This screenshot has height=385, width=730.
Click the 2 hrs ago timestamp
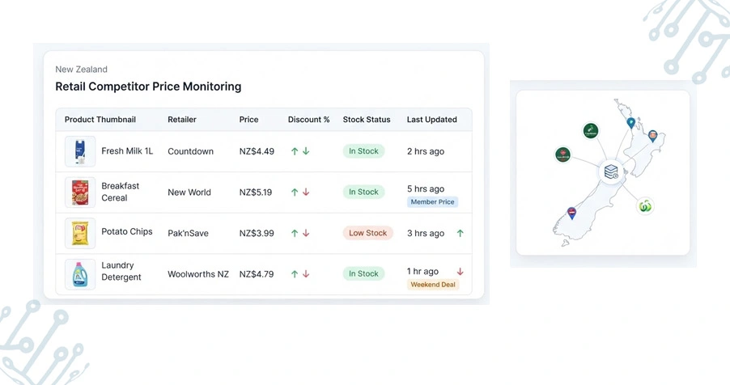tap(426, 151)
